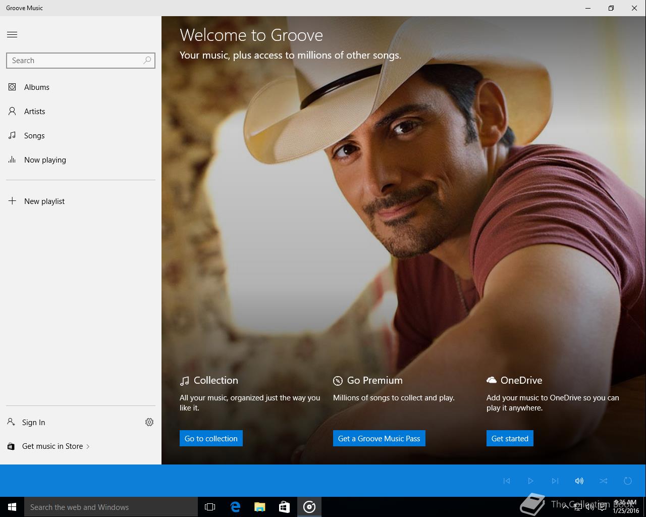The width and height of the screenshot is (646, 517).
Task: Click the Artists person icon
Action: [12, 111]
